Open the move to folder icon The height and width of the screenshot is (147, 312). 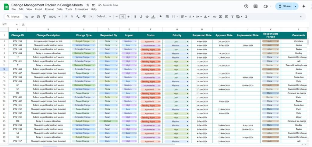click(x=94, y=5)
